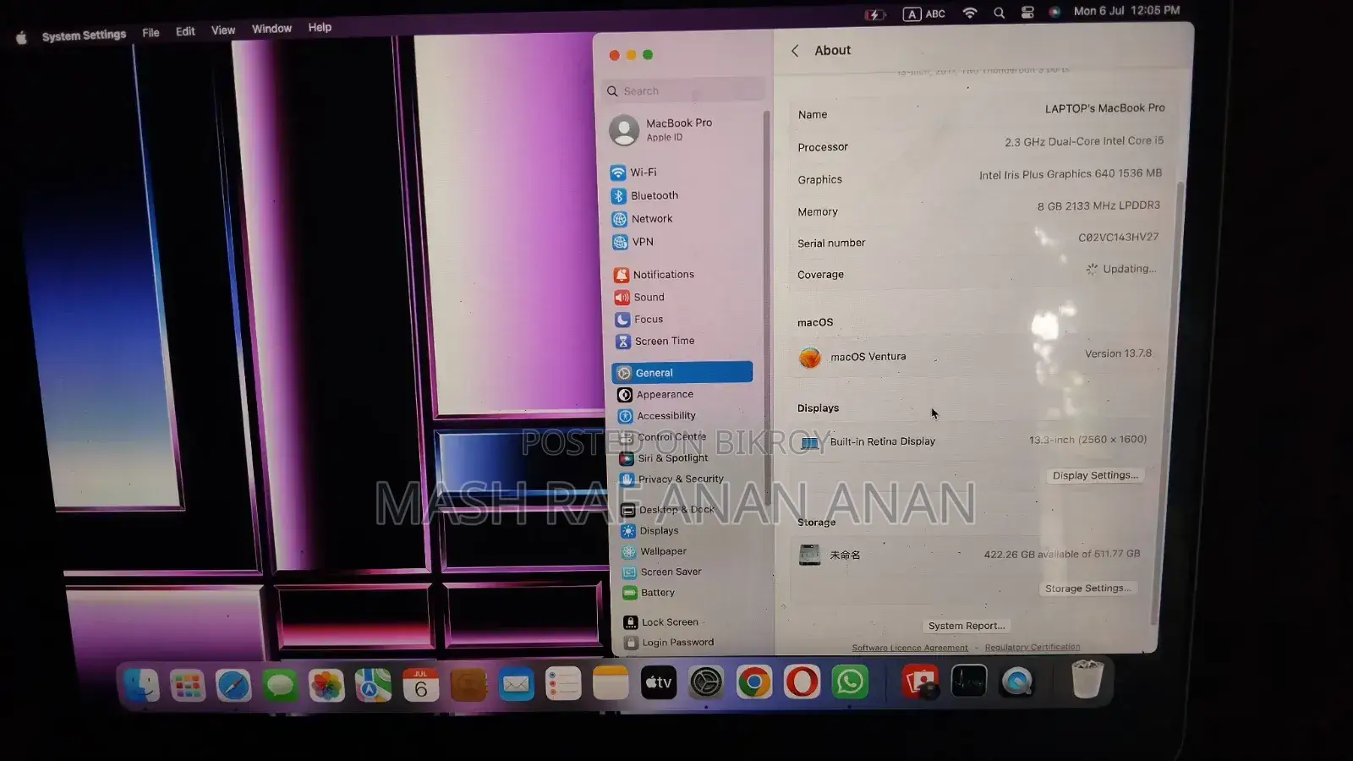
Task: Open the Edit menu
Action: (185, 31)
